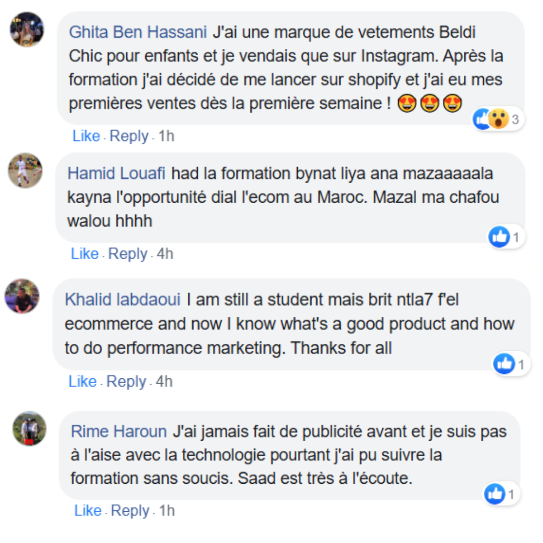This screenshot has width=543, height=543.
Task: Click the thumbs-up reaction on Hamid's comment
Action: (500, 237)
